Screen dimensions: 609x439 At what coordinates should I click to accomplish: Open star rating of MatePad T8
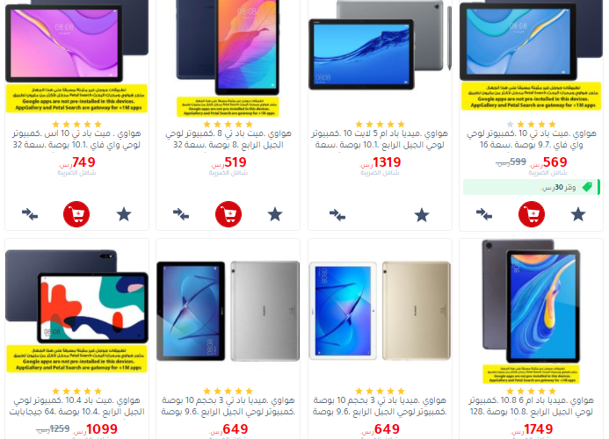[x=228, y=124]
